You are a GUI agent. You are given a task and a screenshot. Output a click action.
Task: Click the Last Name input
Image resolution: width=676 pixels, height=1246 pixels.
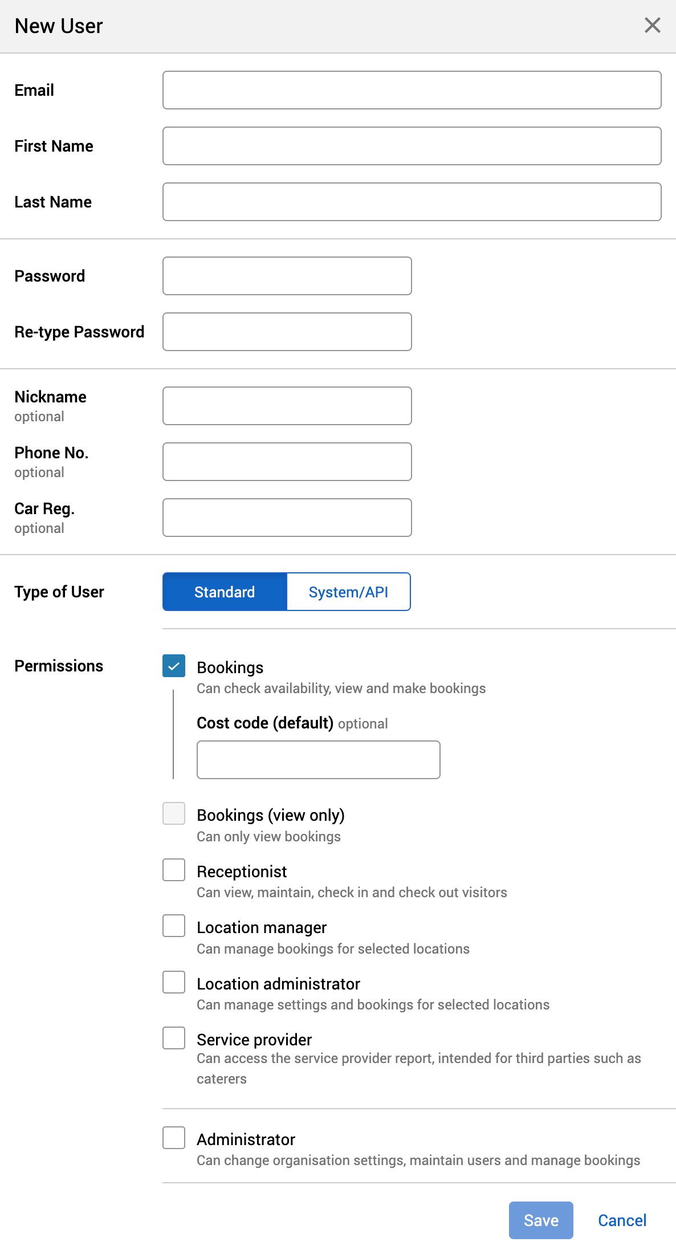(x=412, y=202)
